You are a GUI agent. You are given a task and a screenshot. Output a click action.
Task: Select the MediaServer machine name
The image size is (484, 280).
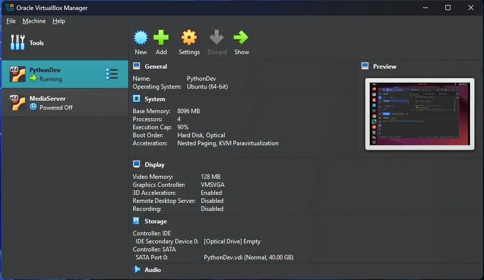click(48, 99)
